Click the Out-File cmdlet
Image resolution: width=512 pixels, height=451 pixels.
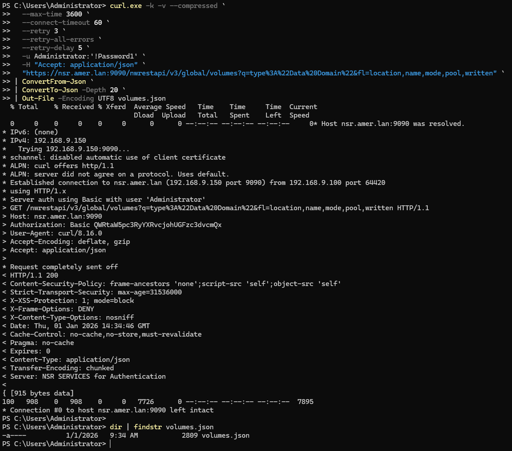point(38,98)
